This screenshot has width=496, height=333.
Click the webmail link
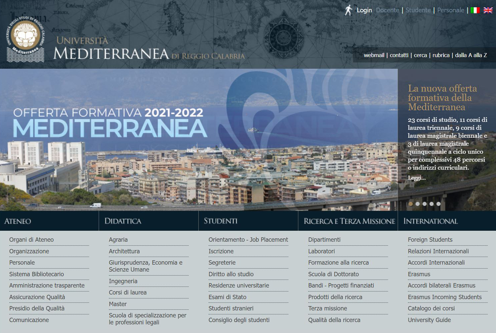[374, 55]
